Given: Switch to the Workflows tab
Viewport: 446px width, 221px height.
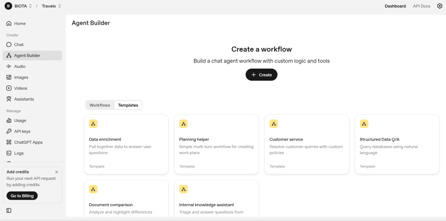Looking at the screenshot, I should 100,105.
